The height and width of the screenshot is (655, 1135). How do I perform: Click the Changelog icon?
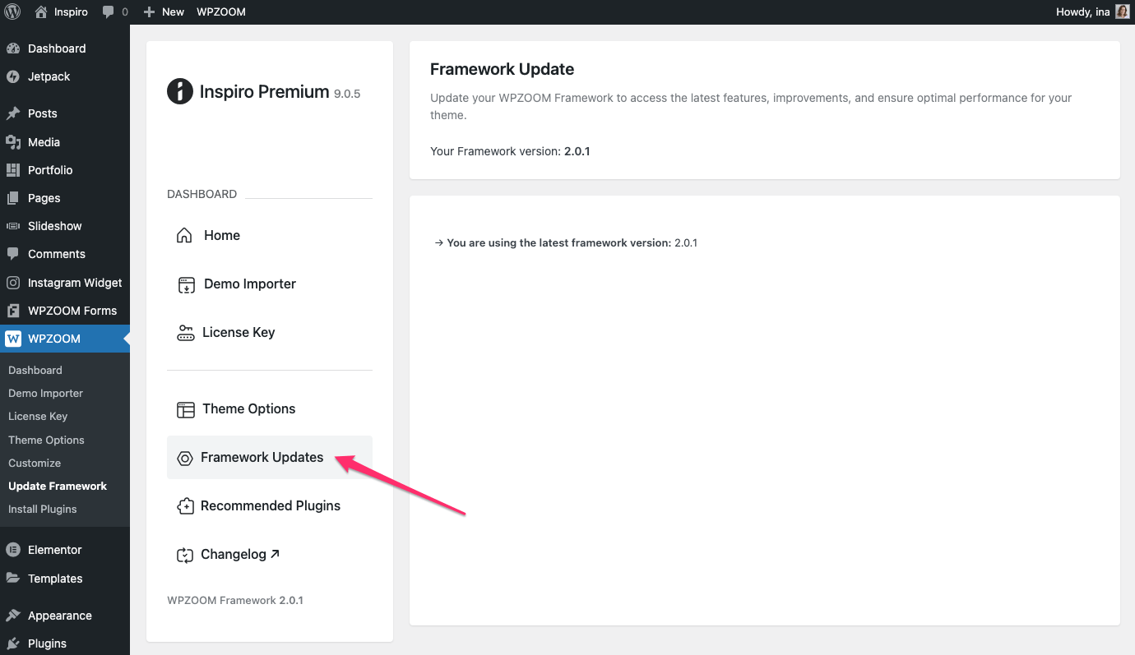pyautogui.click(x=185, y=556)
